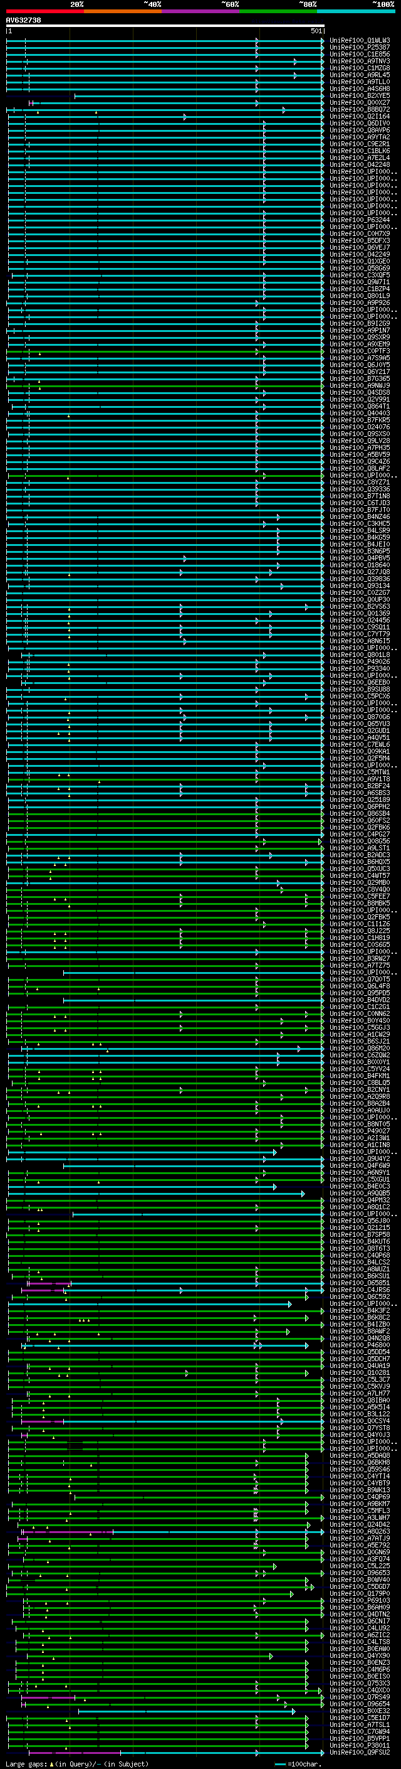Select hit label UniRef100_Q00X27
This screenshot has width=401, height=1769.
coord(360,102)
